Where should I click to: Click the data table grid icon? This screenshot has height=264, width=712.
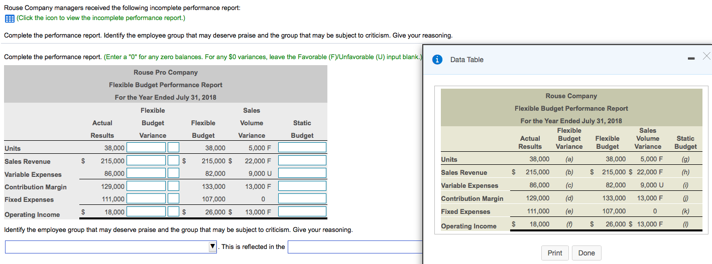coord(9,18)
